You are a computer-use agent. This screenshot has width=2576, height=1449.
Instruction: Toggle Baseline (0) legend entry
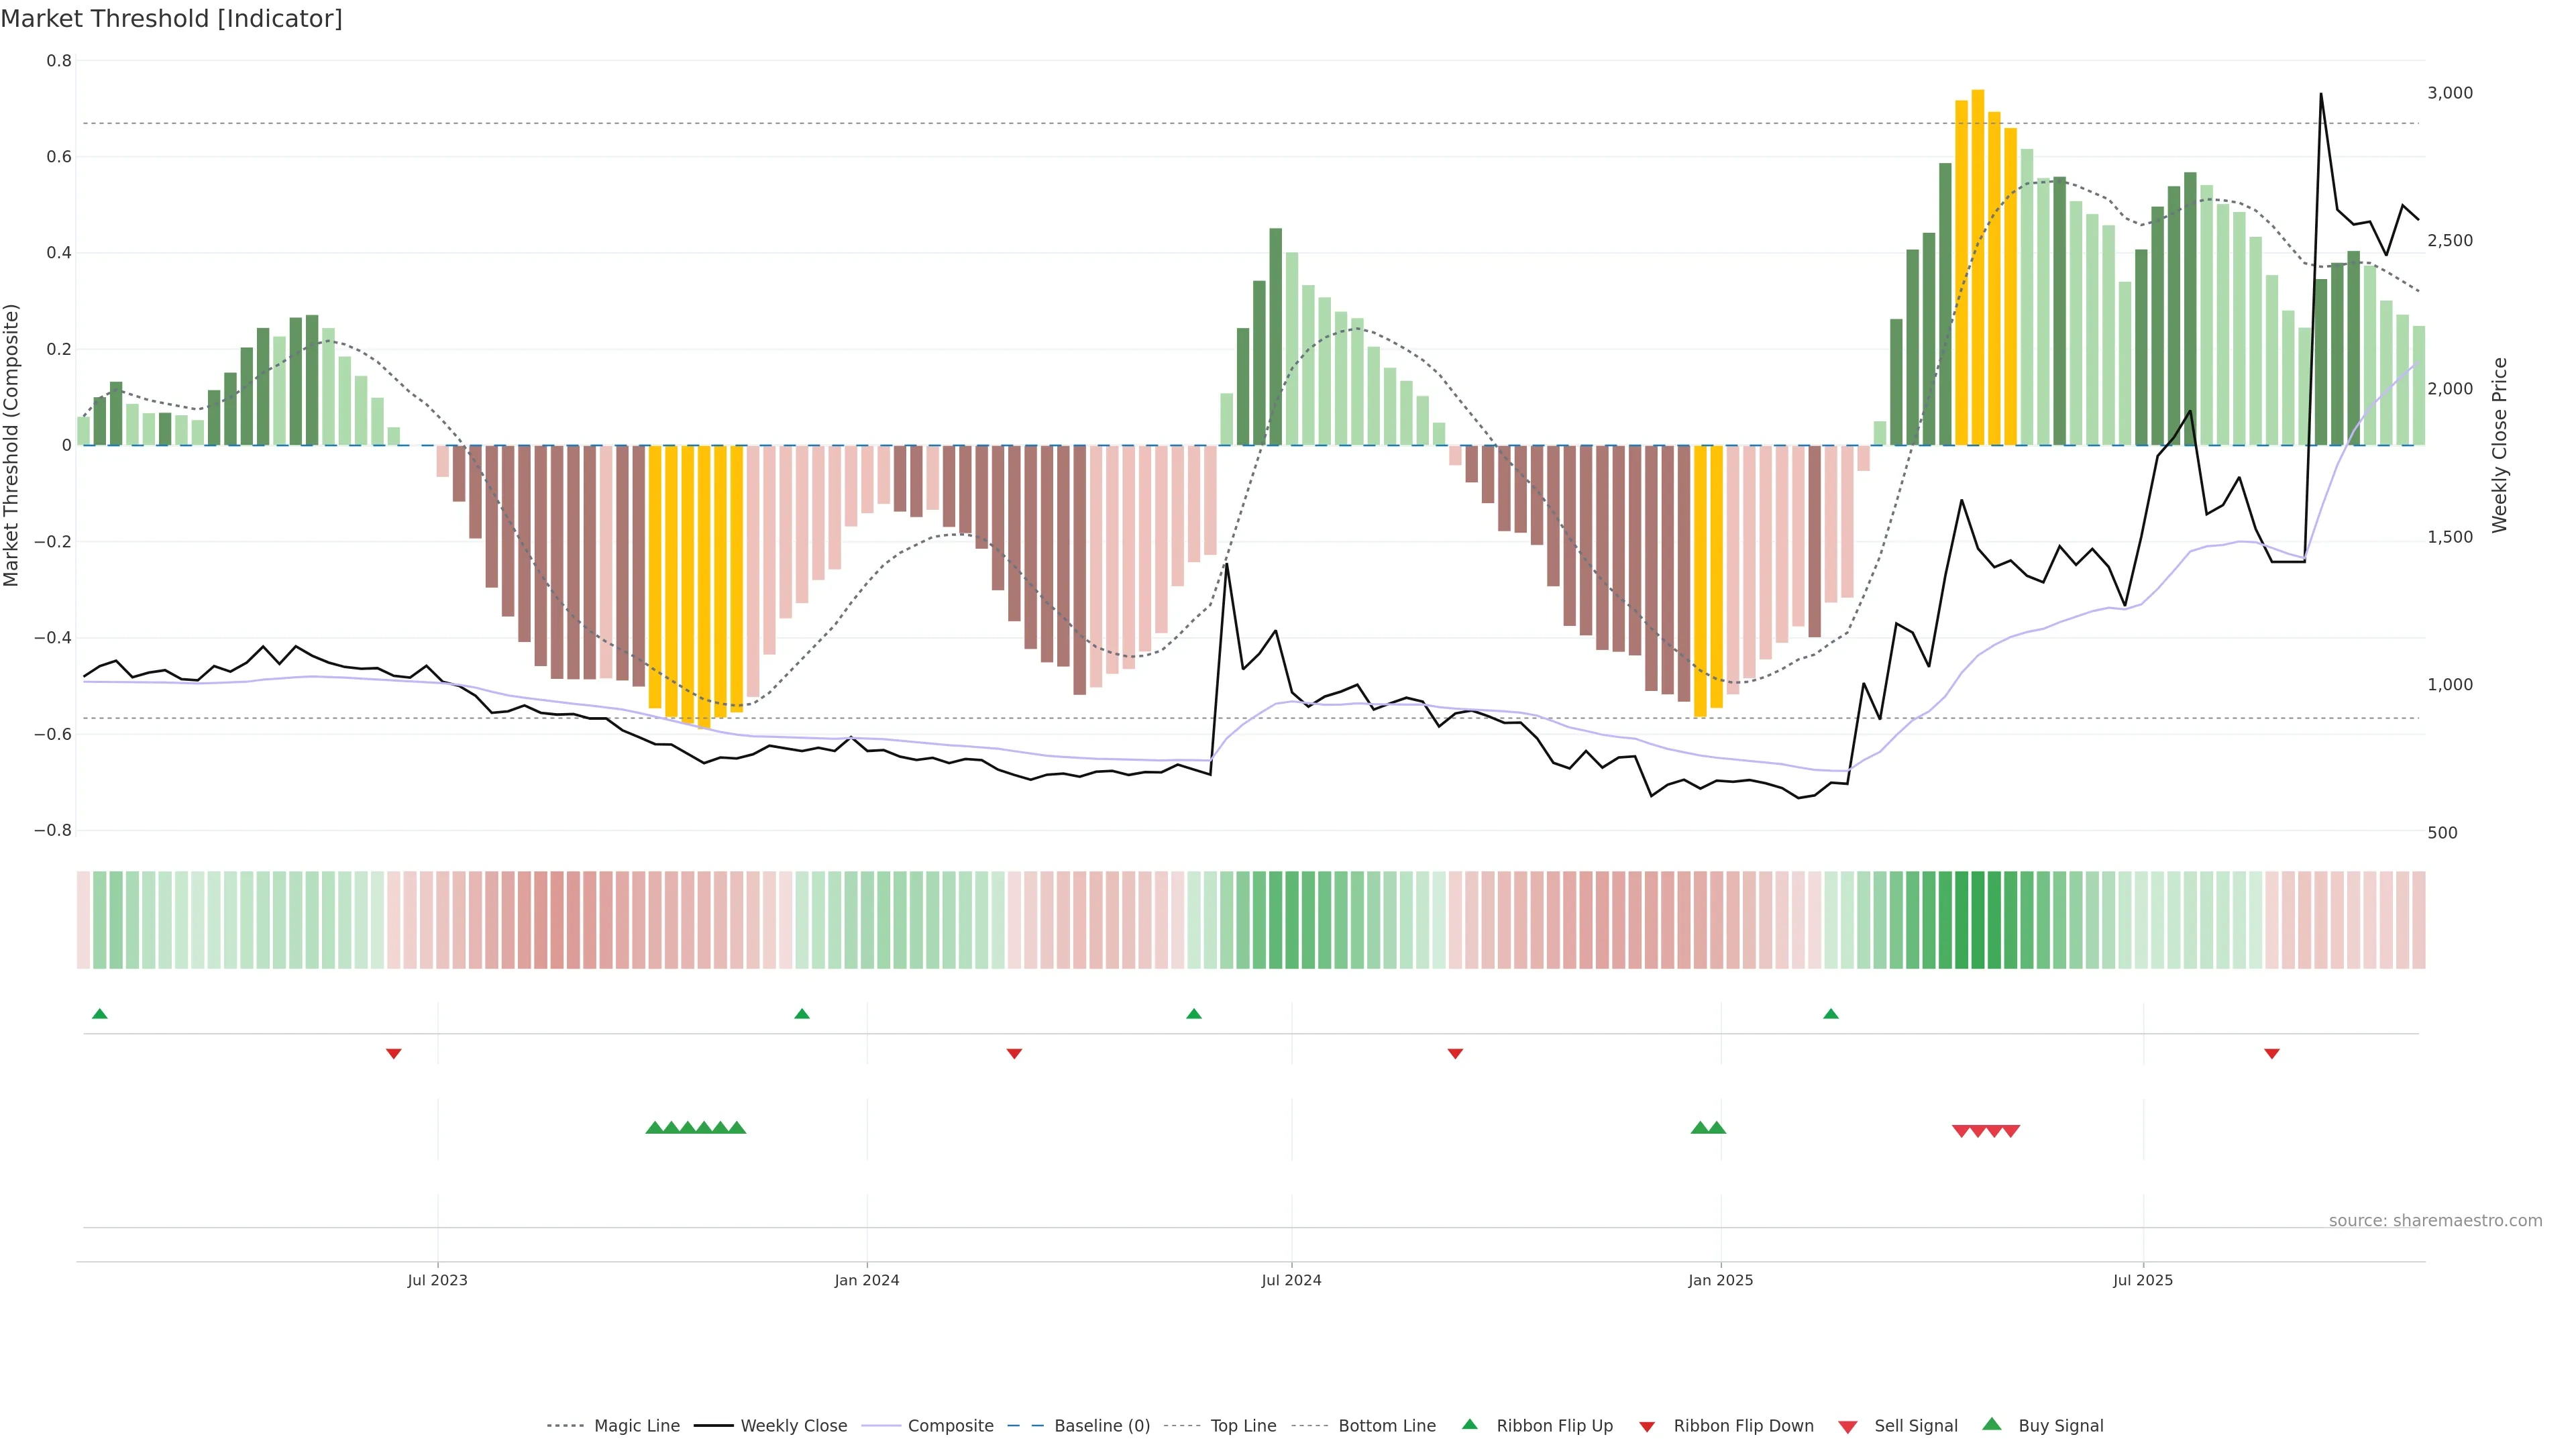coord(1101,1426)
